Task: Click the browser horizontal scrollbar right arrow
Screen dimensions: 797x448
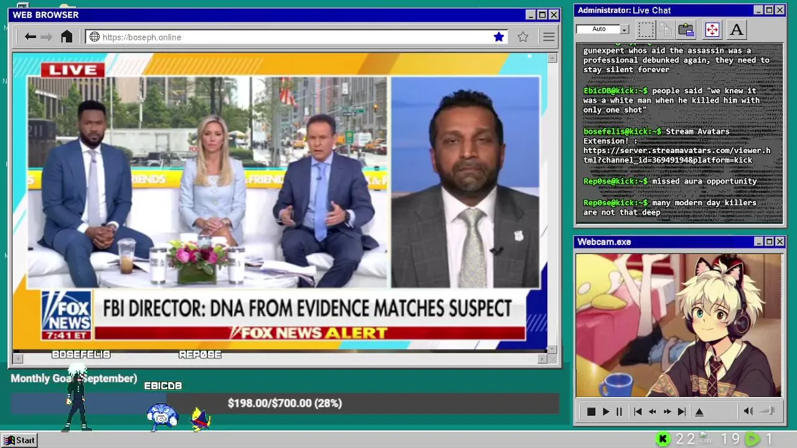Action: pos(542,358)
